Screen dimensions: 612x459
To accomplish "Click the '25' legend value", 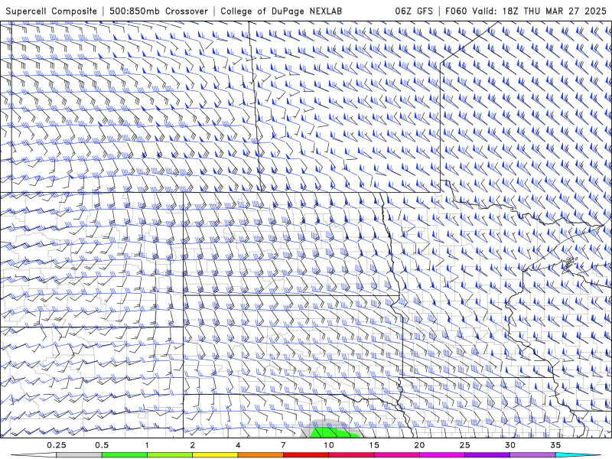I will [x=464, y=445].
